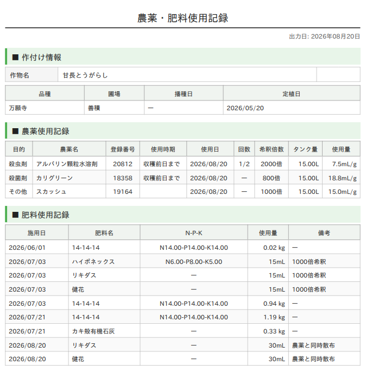This screenshot has height=371, width=366.
Task: Click usage amount 15.0mL/g
Action: (342, 192)
